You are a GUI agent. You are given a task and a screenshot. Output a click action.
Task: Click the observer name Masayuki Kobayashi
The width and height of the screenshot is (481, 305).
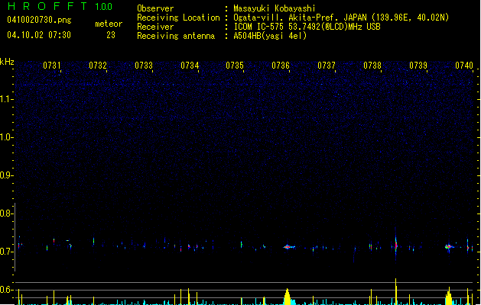tap(275, 8)
